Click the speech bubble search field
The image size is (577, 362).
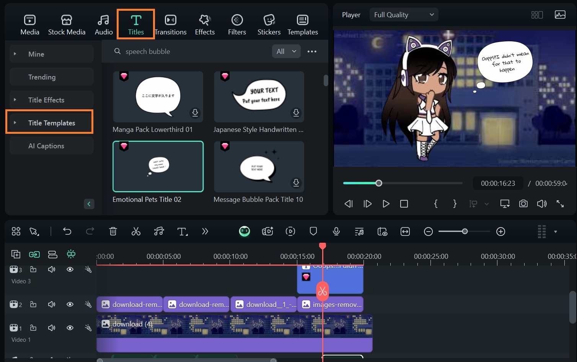189,52
